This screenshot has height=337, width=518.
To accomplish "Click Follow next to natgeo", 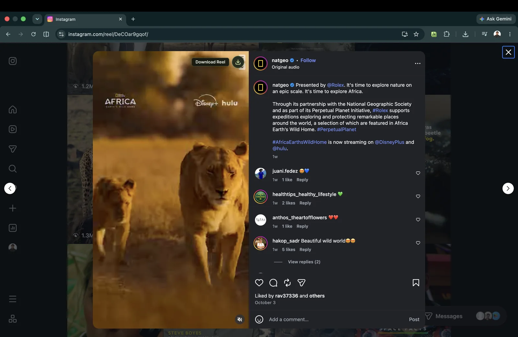I will pos(308,60).
